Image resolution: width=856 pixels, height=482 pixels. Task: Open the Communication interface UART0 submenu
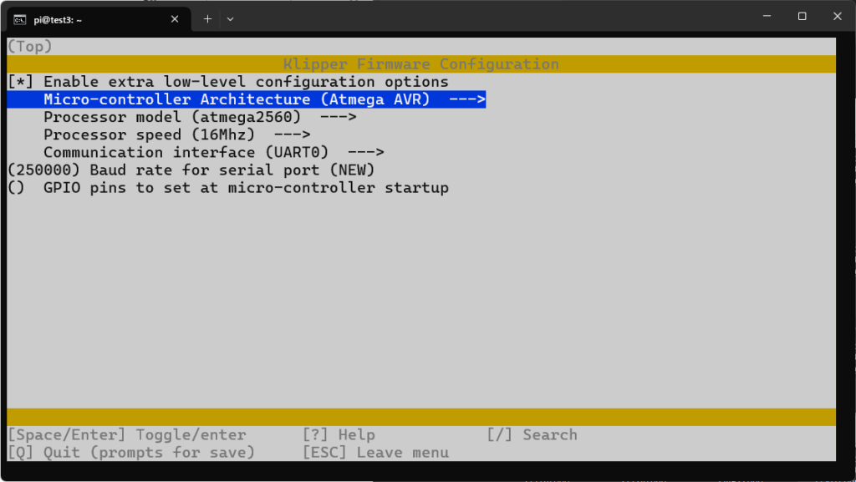[x=213, y=152]
